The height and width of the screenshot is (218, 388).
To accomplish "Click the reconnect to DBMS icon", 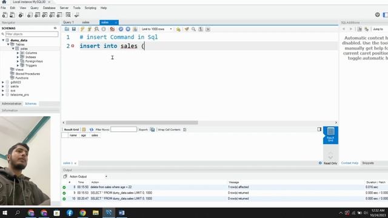I will coord(77,15).
